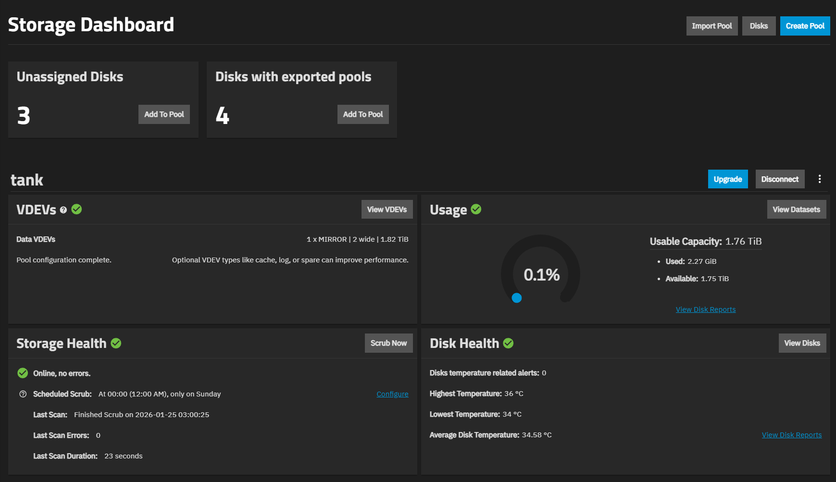The image size is (836, 482).
Task: Add unassigned disks to a pool
Action: 164,114
